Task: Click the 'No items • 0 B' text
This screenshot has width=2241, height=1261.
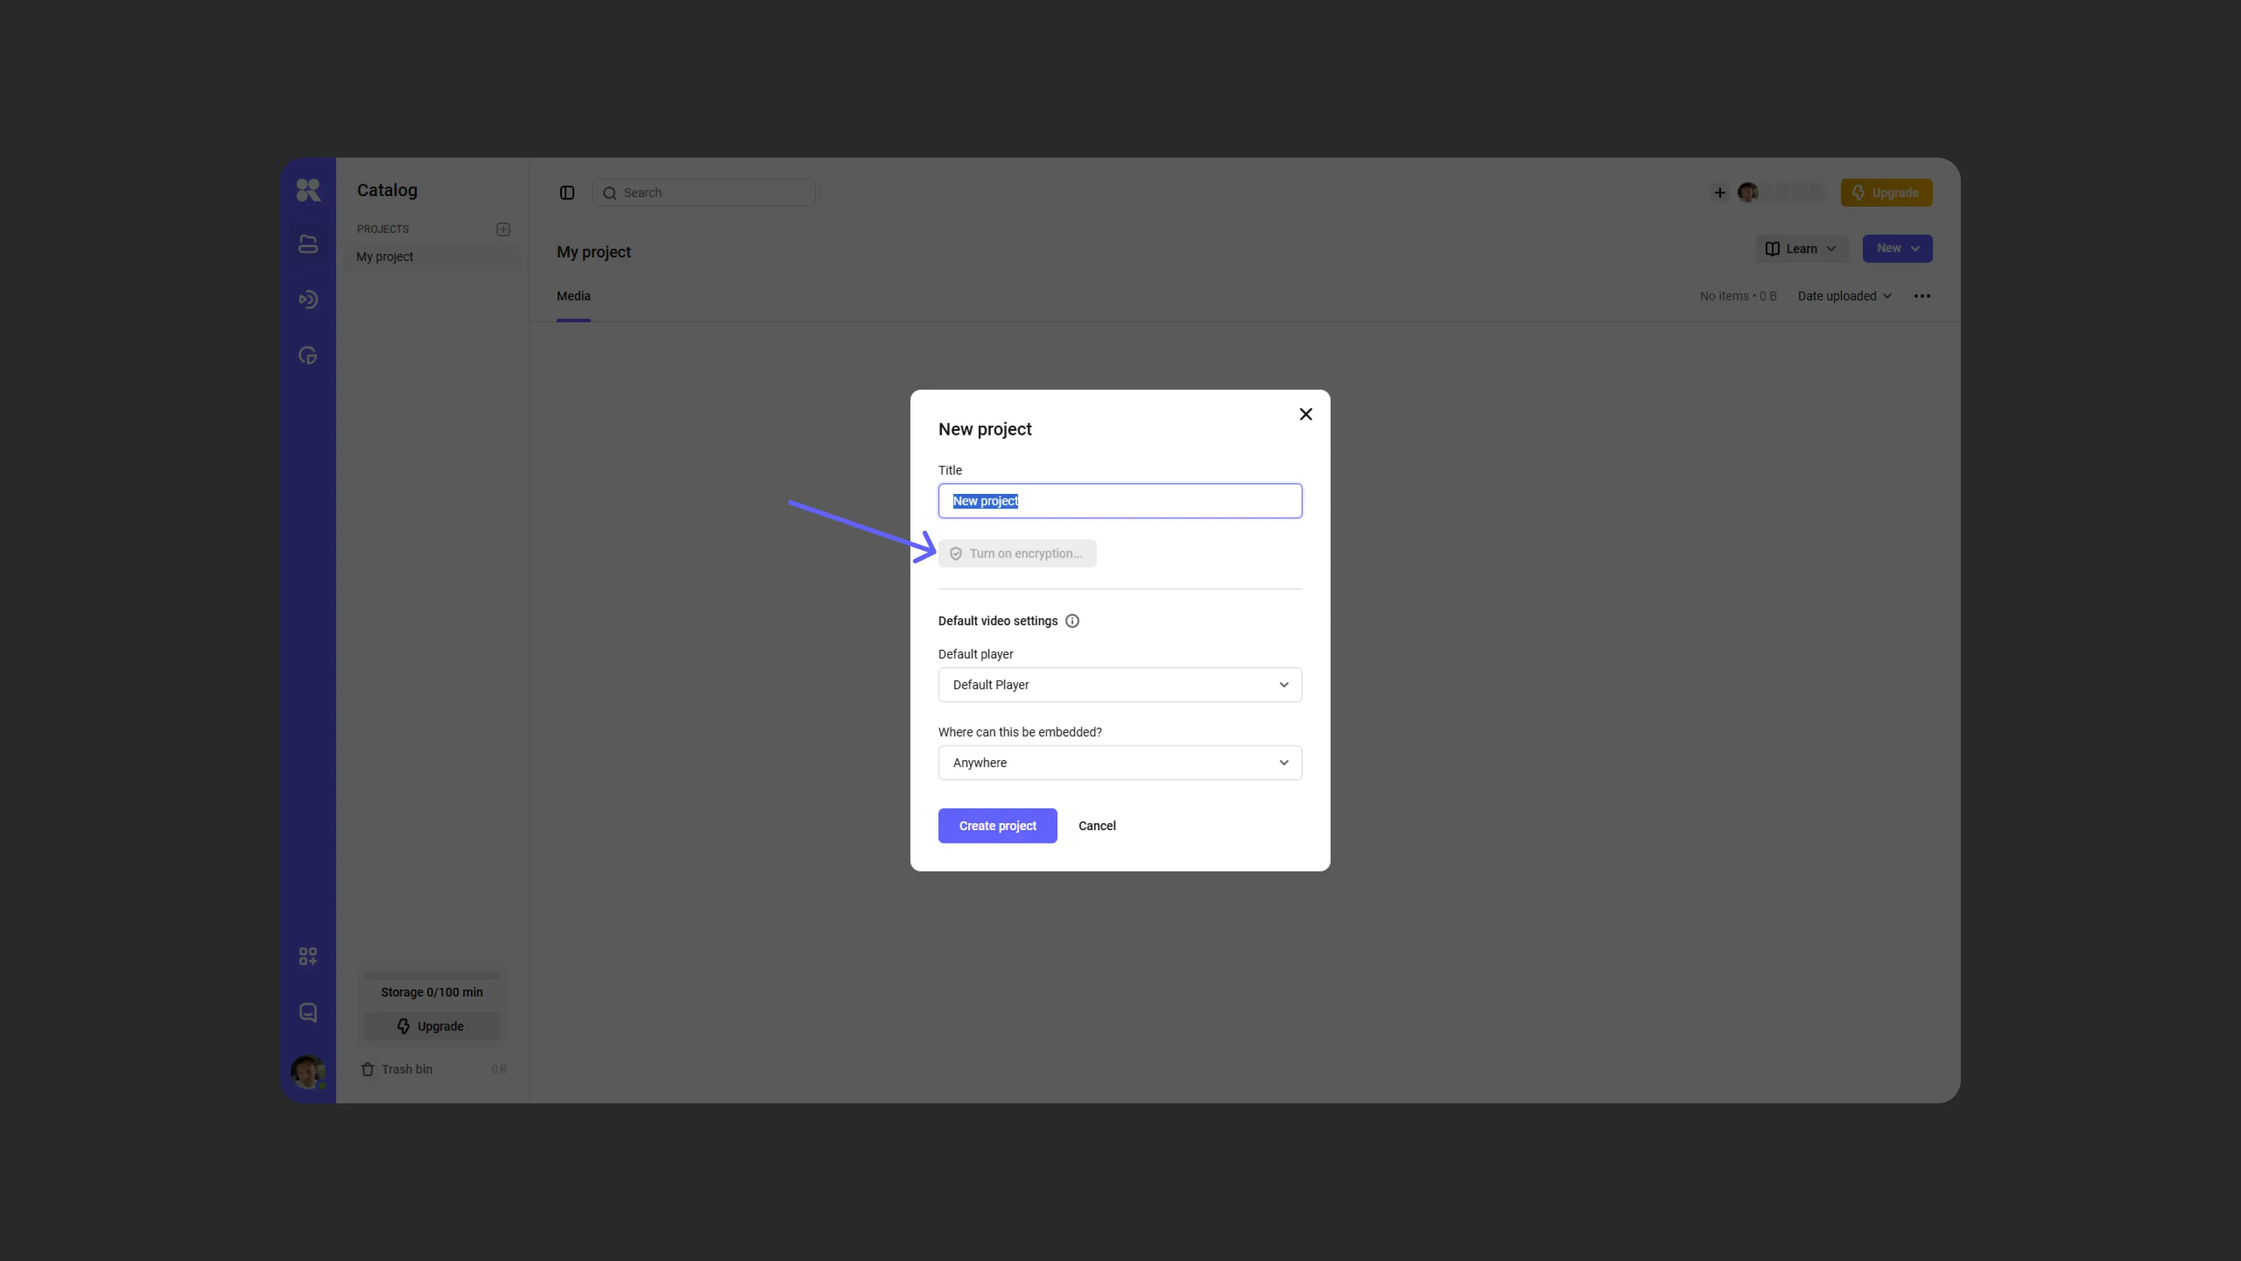Action: [x=1738, y=296]
